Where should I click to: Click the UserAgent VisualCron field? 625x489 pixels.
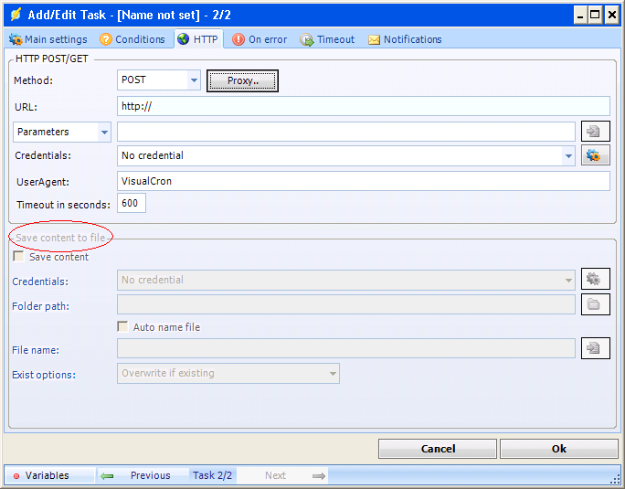[x=363, y=181]
